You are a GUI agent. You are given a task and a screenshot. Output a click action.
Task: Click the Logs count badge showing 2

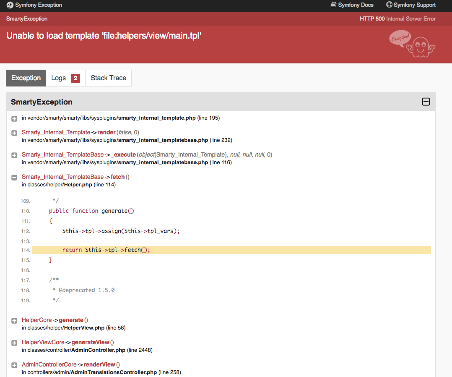[x=75, y=78]
